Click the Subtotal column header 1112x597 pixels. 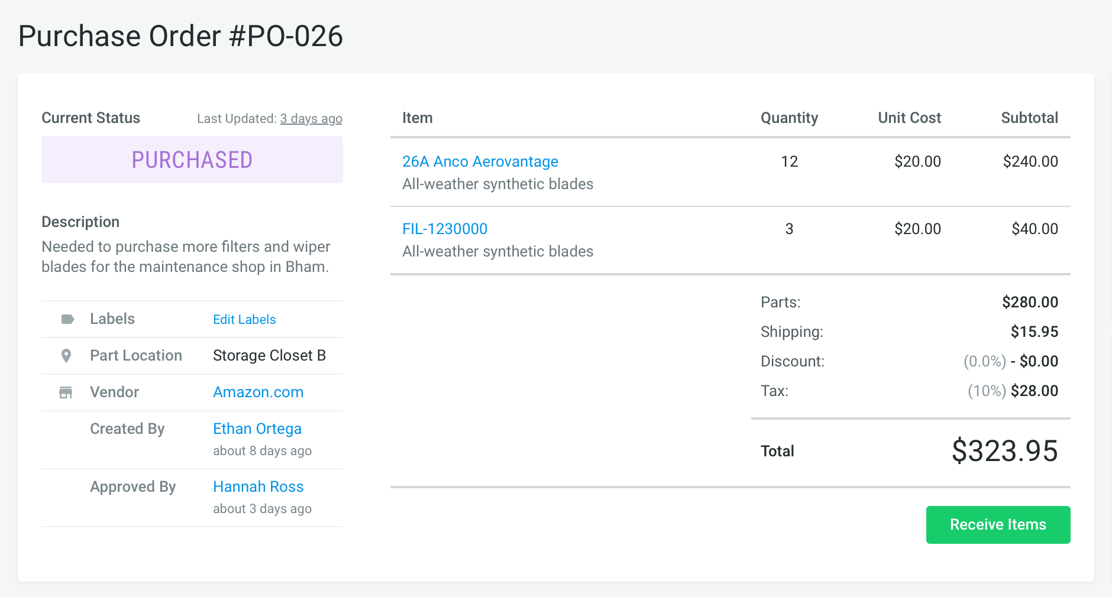pos(1029,118)
